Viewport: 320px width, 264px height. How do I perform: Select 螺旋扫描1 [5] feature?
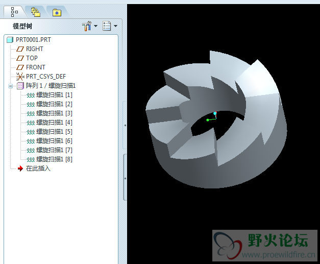pos(54,132)
